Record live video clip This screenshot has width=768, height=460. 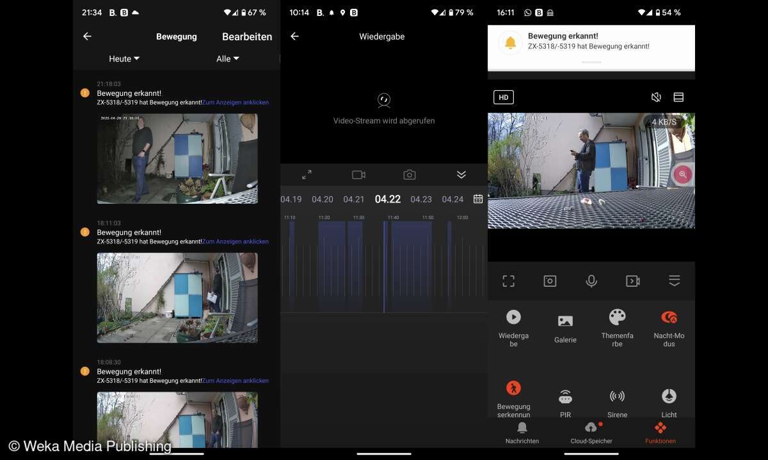(x=633, y=281)
